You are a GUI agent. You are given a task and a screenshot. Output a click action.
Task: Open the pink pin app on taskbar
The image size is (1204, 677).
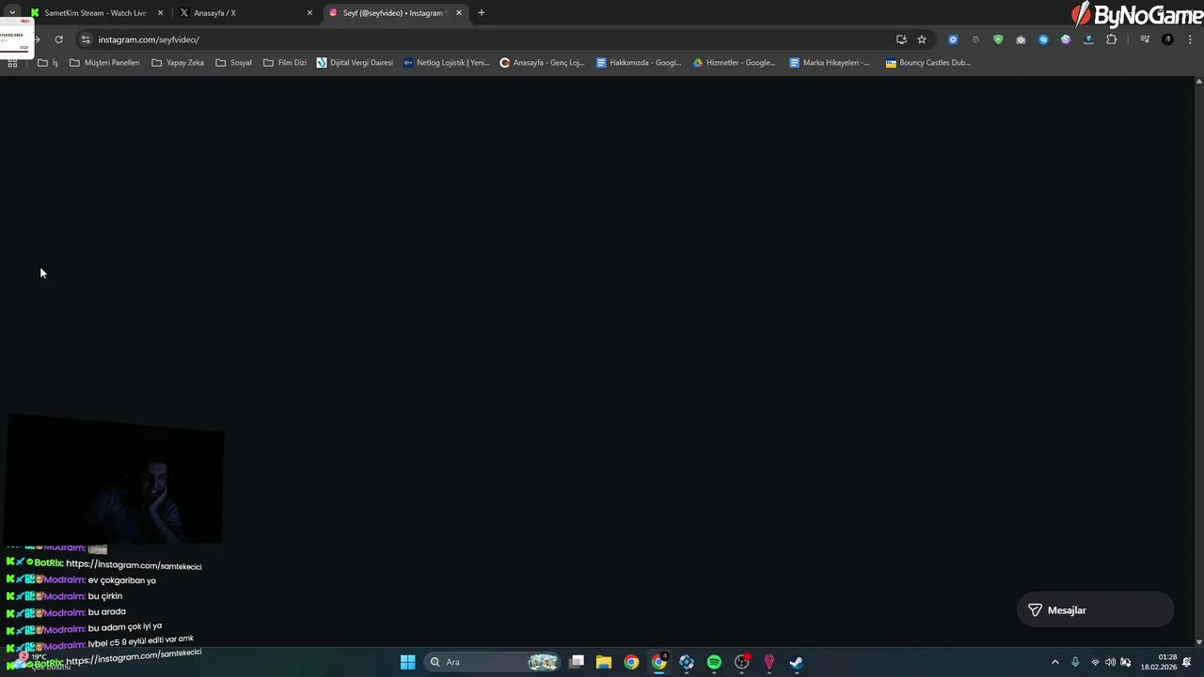click(768, 662)
